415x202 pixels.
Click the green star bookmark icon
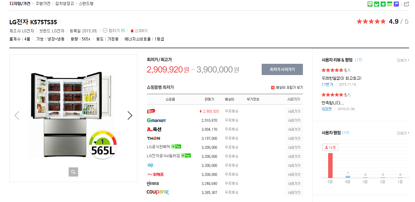click(x=383, y=4)
